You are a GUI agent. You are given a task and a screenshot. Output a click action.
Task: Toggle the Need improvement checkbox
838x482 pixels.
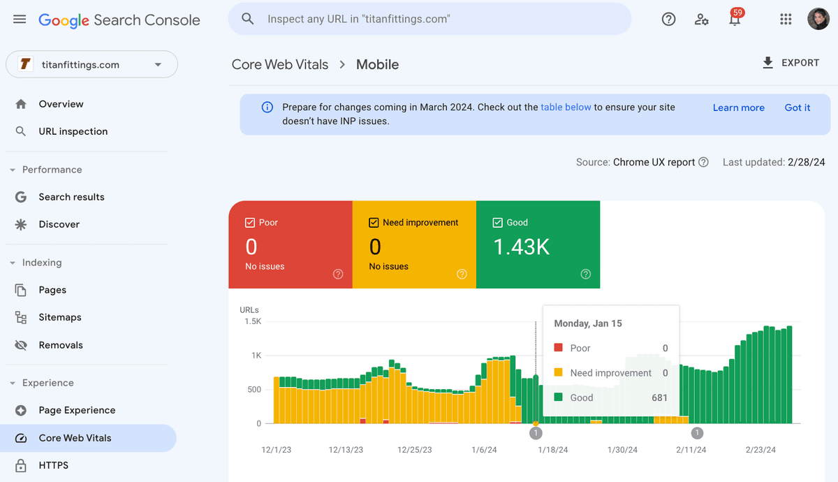pos(374,223)
